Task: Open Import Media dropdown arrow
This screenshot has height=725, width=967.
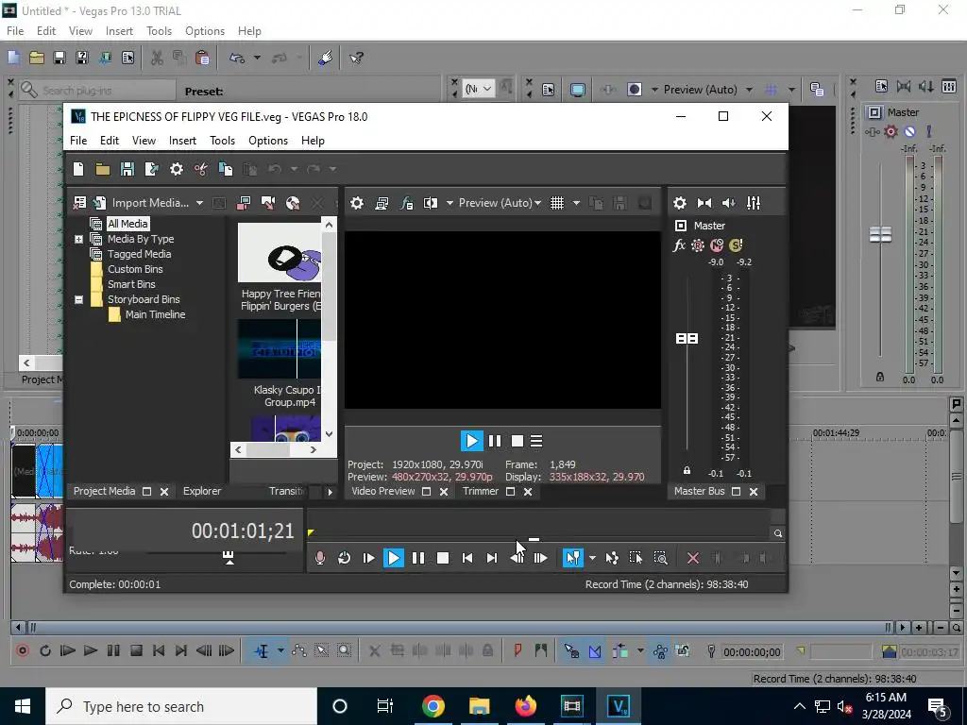Action: (199, 203)
